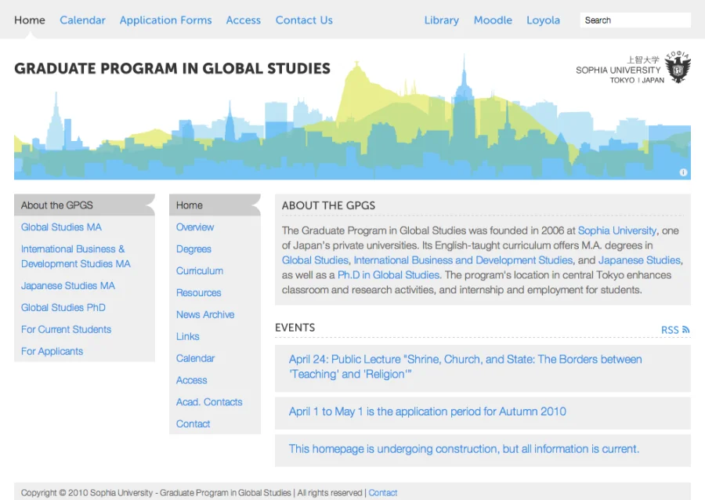
Task: Open the Calendar item in top navigation
Action: tap(82, 20)
